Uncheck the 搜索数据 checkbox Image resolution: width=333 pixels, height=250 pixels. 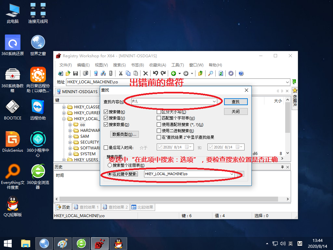106,125
